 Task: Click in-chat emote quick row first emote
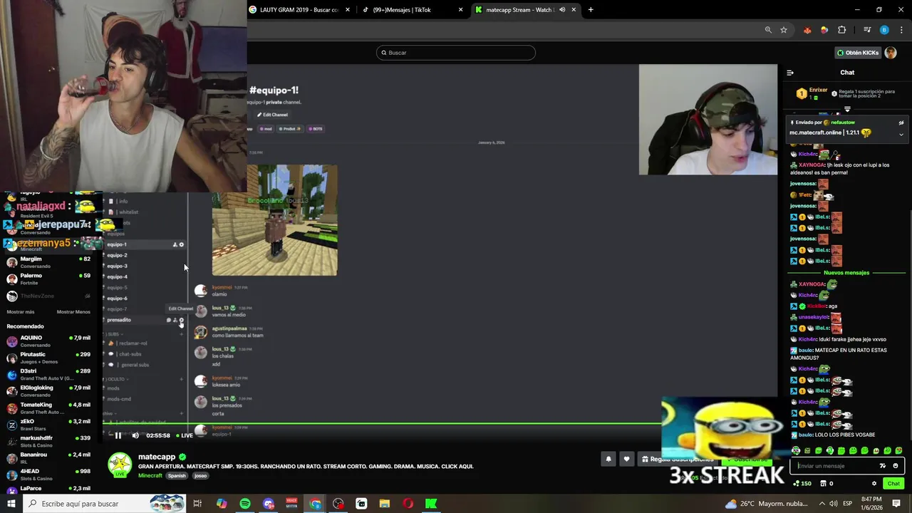pos(796,450)
